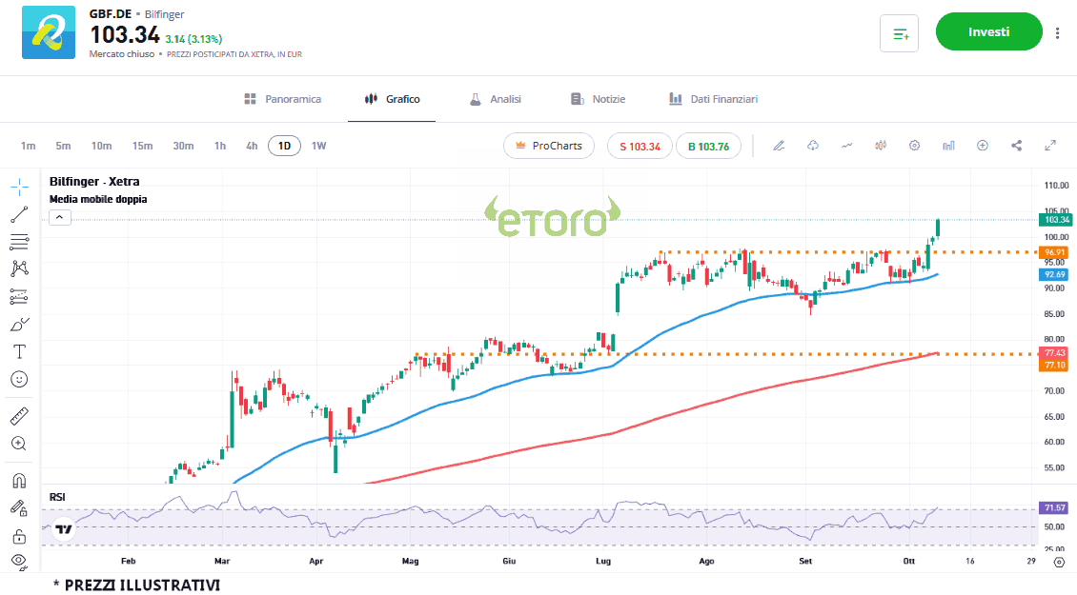Viewport: 1077px width, 595px height.
Task: Open the Dati Finanziari tab
Action: tap(713, 99)
